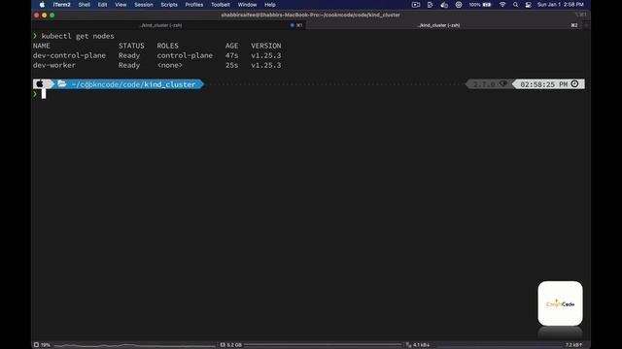The width and height of the screenshot is (622, 349).
Task: Click the AGE column header
Action: 231,46
